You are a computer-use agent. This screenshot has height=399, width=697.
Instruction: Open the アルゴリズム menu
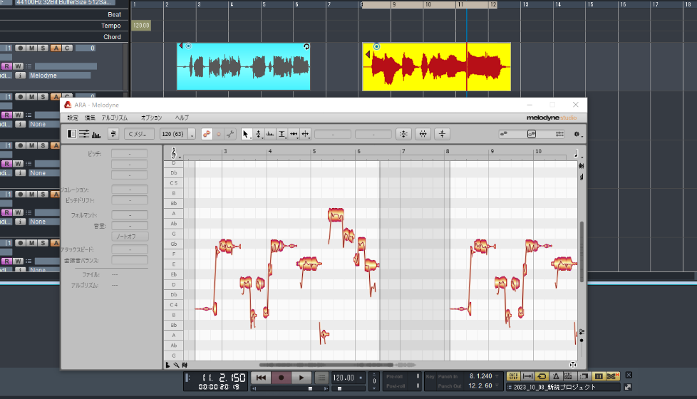pos(114,118)
